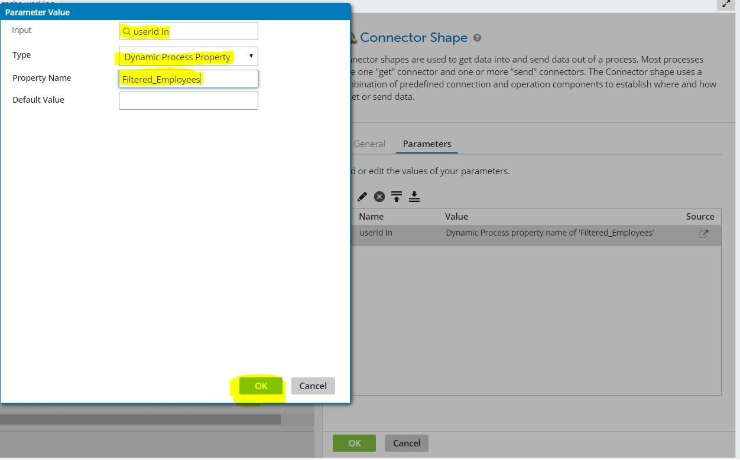This screenshot has width=740, height=460.
Task: Open source link for the userId In value
Action: coord(703,233)
